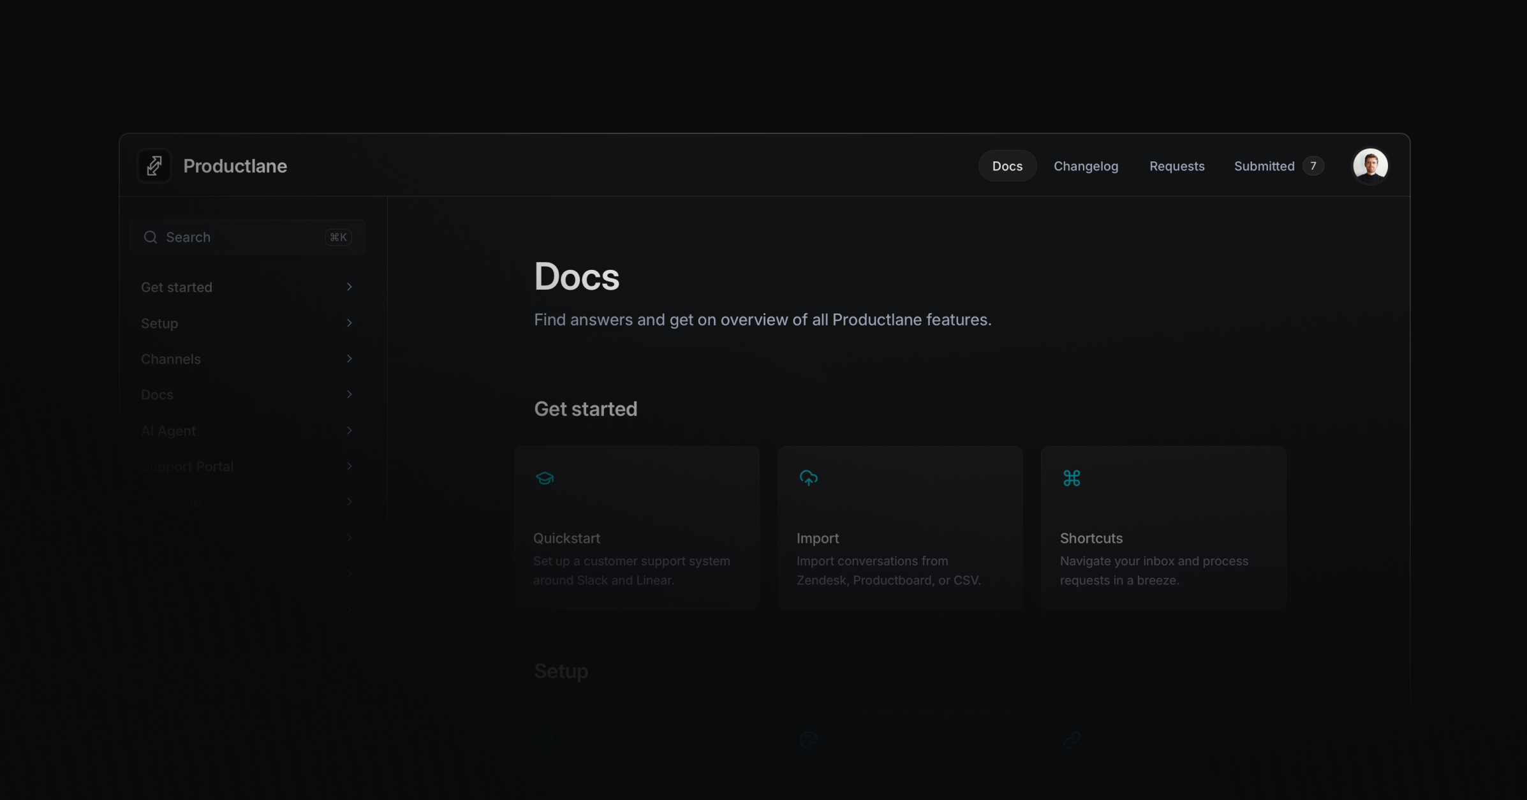This screenshot has width=1527, height=800.
Task: Click the Import cloud upload icon
Action: pos(808,478)
